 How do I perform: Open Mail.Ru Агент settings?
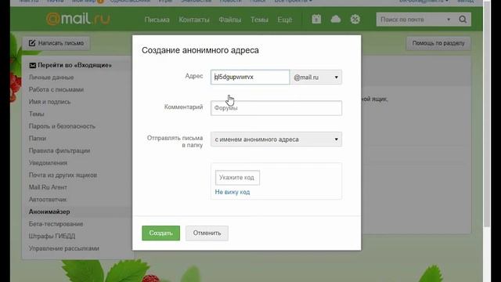tap(48, 187)
